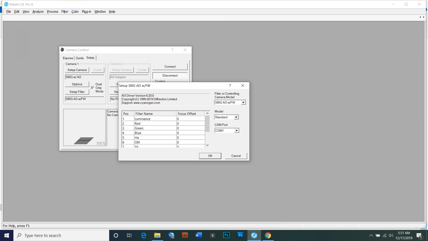
Task: Open the File menu
Action: [9, 12]
